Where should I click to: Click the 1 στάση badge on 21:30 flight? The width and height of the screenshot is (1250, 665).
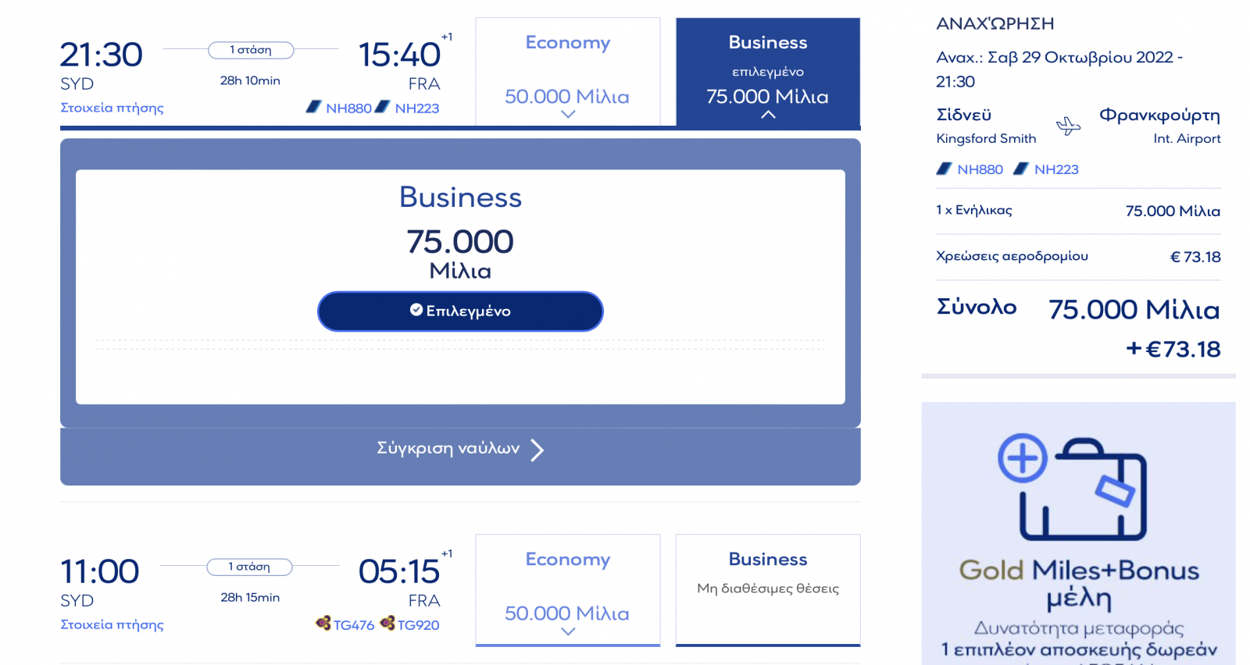251,50
